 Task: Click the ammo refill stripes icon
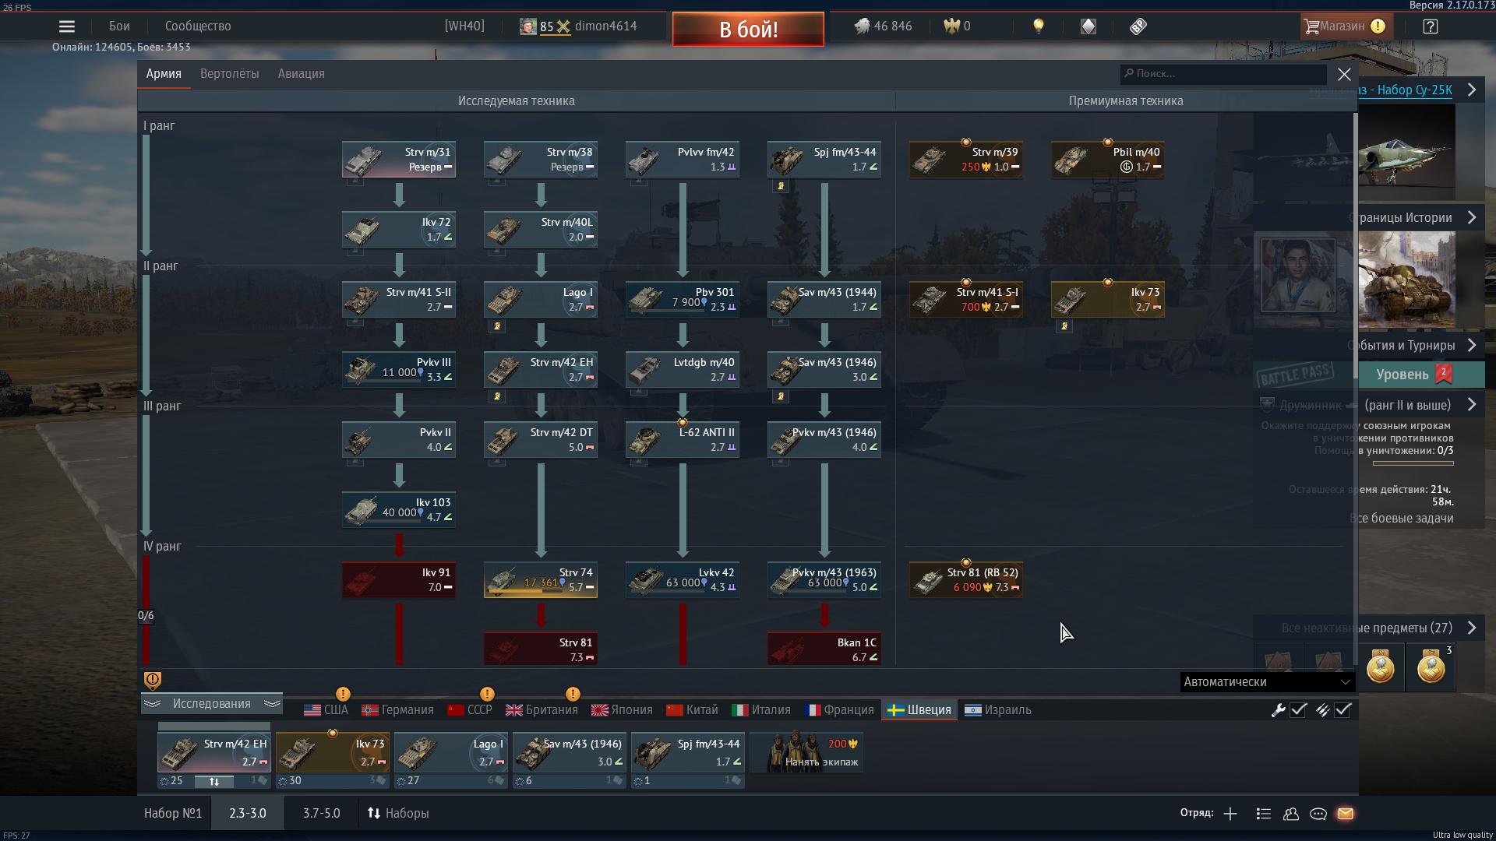(x=1322, y=710)
